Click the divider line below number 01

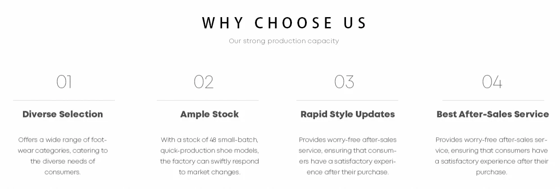(64, 100)
